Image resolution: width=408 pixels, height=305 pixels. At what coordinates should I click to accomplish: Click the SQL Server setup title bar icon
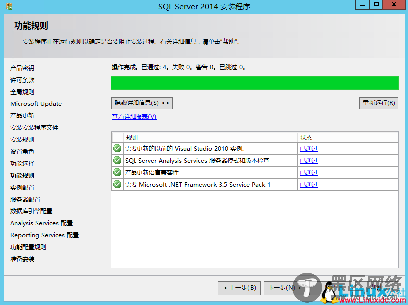pyautogui.click(x=9, y=6)
